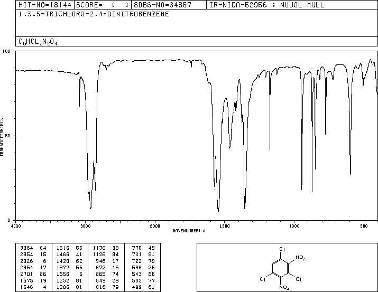378x292 pixels.
Task: Select peak value 946 in the table
Action: (x=101, y=261)
